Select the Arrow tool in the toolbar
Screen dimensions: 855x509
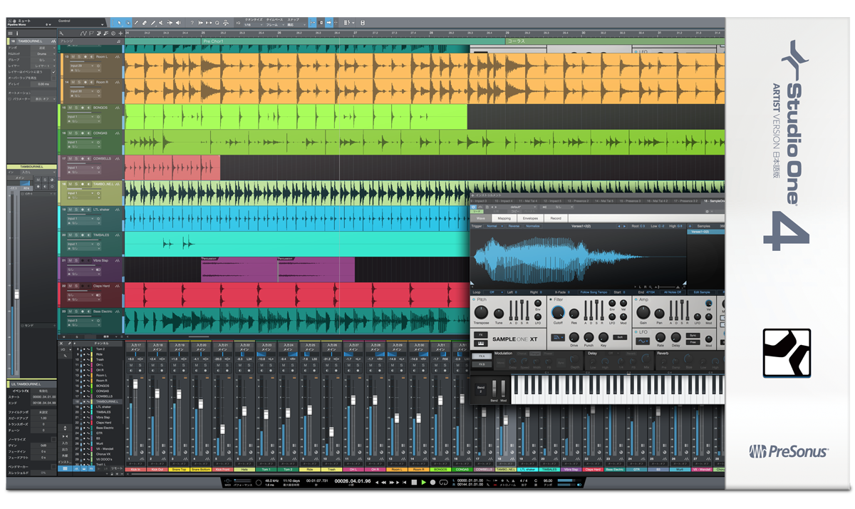(x=119, y=22)
